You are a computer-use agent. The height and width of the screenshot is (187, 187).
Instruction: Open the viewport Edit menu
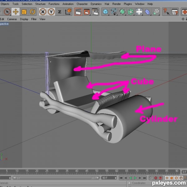pos(2,19)
